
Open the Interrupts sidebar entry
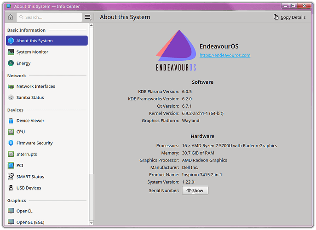point(27,154)
